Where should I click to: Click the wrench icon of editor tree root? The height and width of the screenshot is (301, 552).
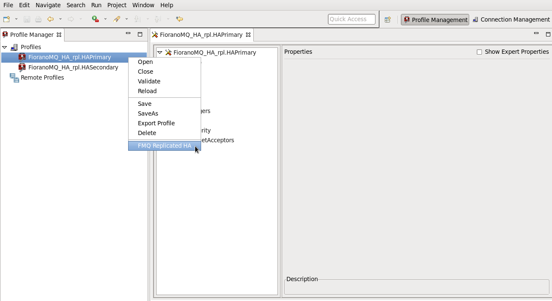[x=168, y=52]
